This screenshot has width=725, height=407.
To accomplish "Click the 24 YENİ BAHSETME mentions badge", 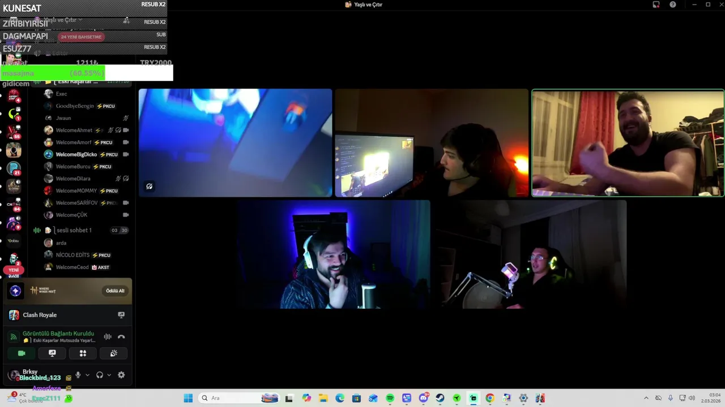I will click(81, 37).
